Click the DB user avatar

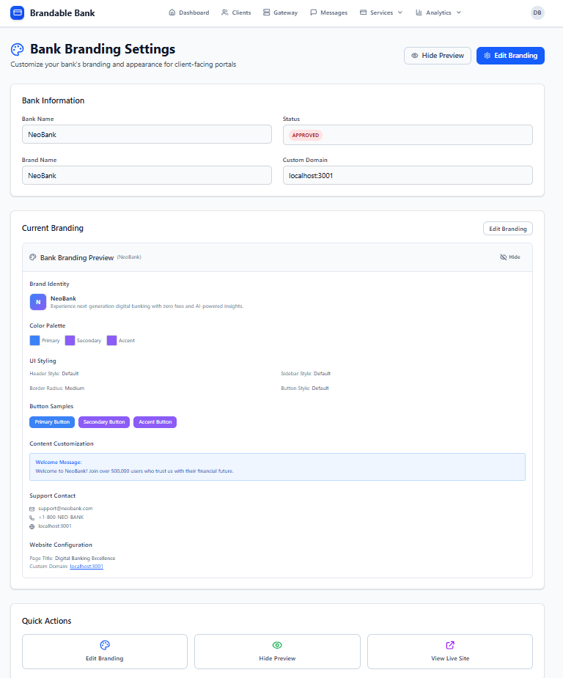tap(537, 12)
